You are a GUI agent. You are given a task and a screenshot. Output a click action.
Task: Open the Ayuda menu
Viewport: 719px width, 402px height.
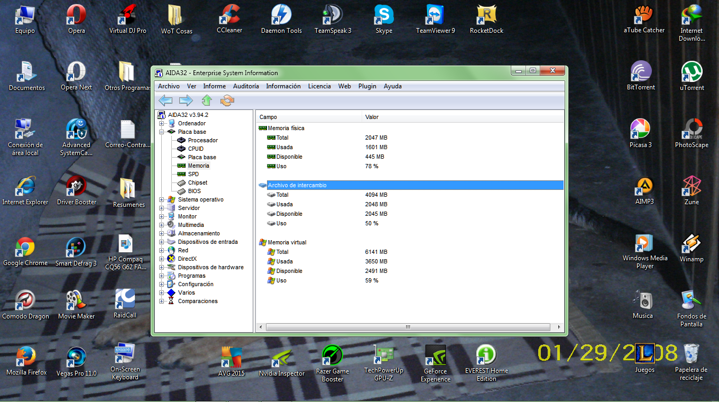pyautogui.click(x=392, y=86)
